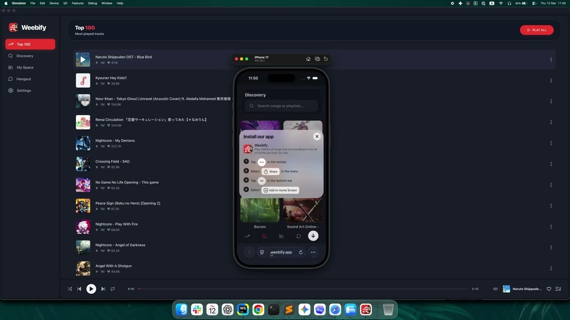Open Hangout in the sidebar
570x320 pixels.
(x=30, y=79)
